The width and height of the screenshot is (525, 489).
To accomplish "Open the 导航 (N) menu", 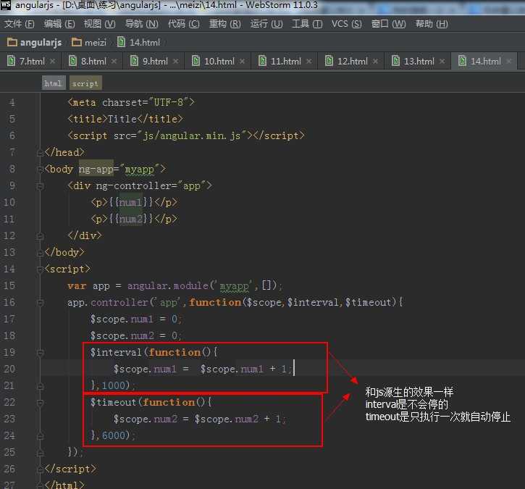I will click(141, 24).
